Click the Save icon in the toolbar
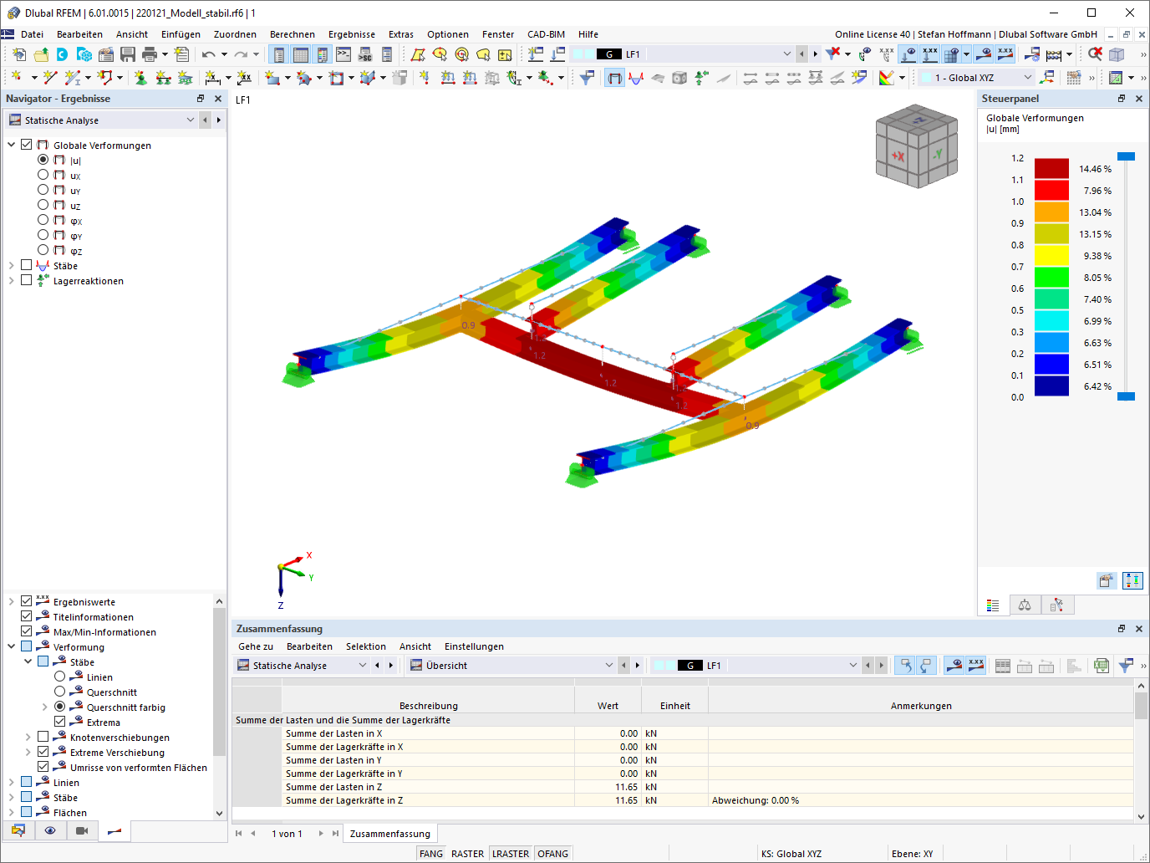The image size is (1150, 863). click(127, 54)
